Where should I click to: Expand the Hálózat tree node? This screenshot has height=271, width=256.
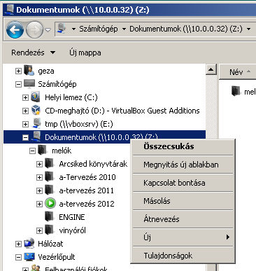[18, 244]
